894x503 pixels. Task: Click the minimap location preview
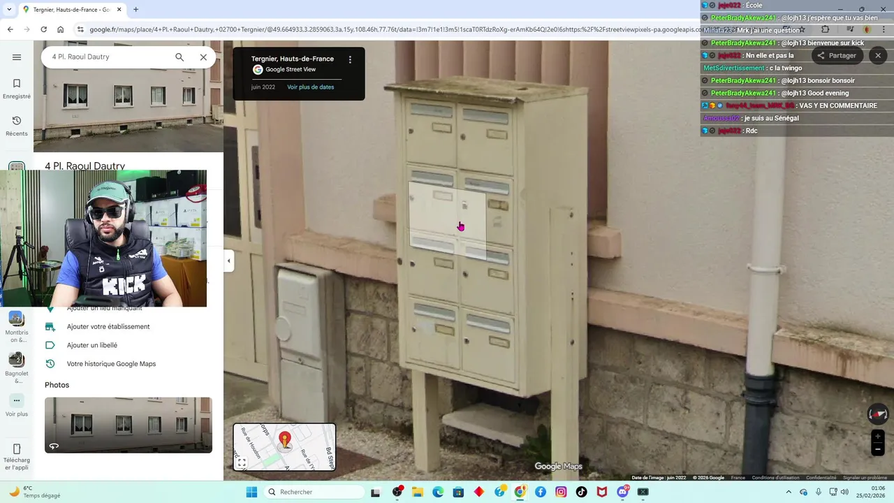[285, 447]
